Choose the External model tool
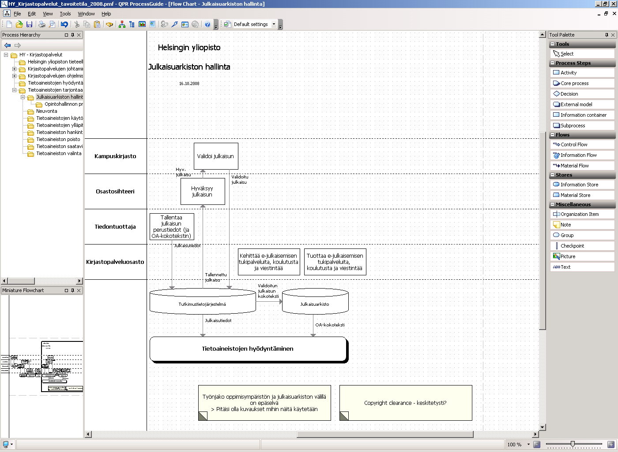 coord(582,104)
